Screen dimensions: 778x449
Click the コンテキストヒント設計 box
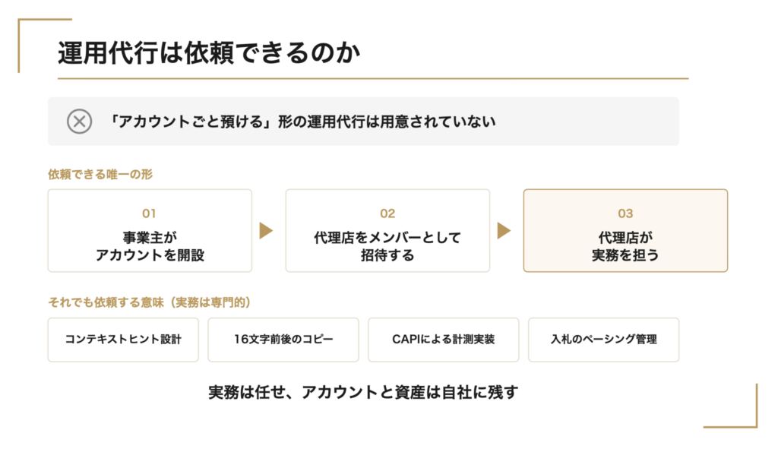123,340
